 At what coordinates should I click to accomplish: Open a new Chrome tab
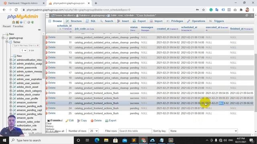[x=96, y=3]
